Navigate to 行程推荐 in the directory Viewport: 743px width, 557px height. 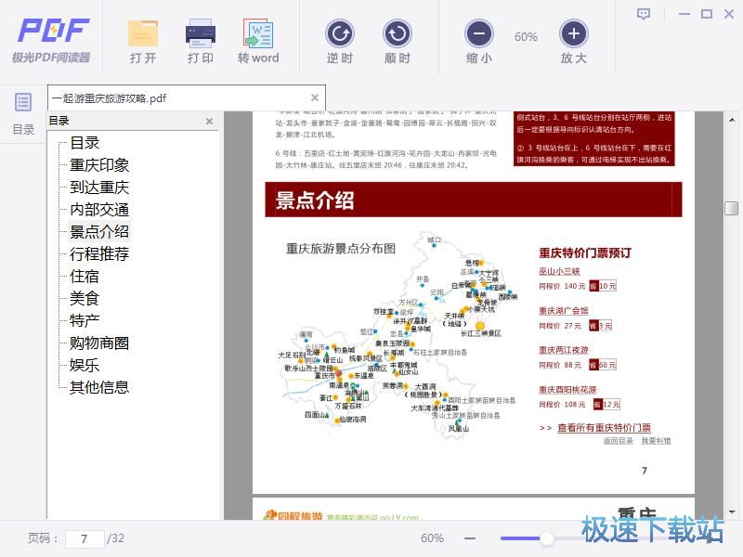pos(98,253)
